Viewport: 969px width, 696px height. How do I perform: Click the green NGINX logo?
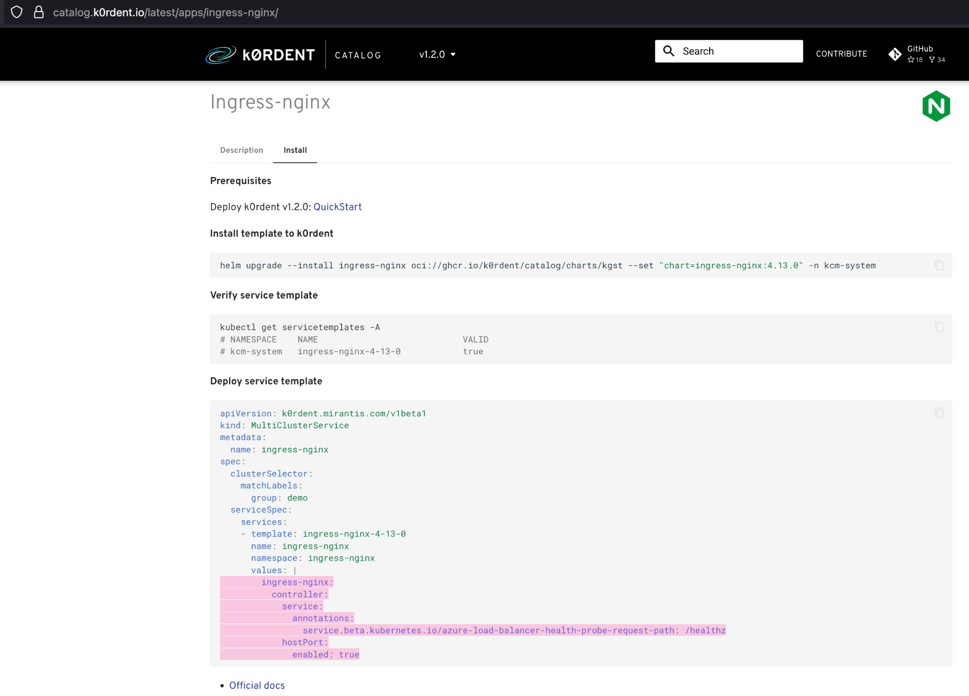(936, 106)
